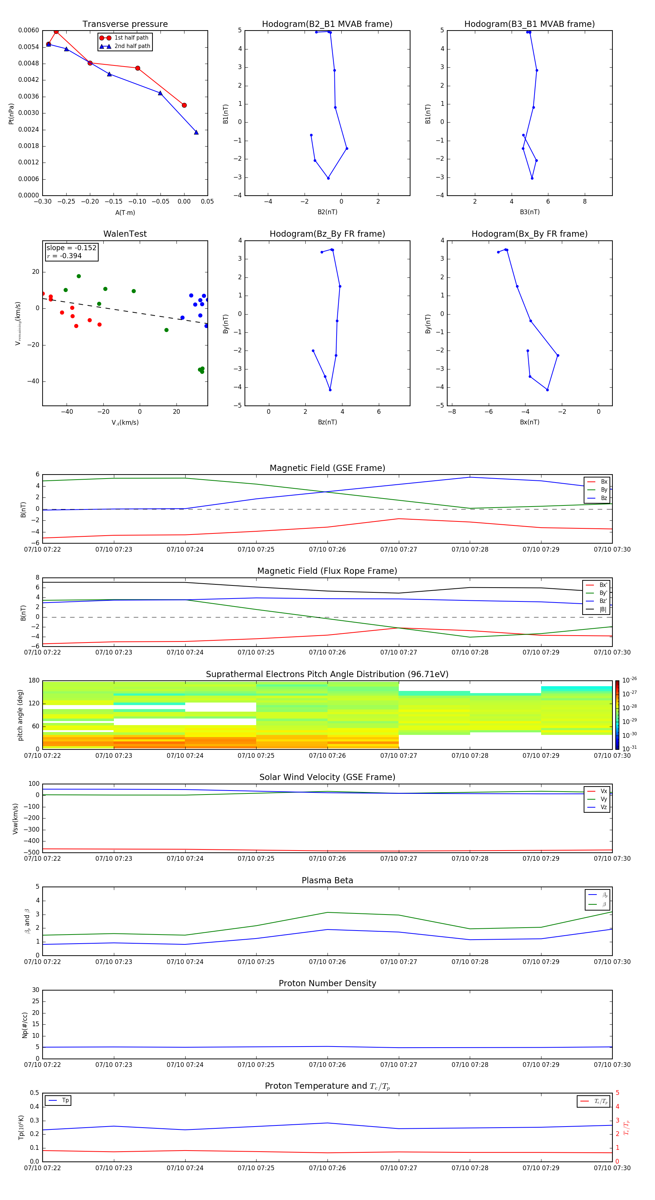Click the 'Bx' legend entry in GSE magnetic field
The width and height of the screenshot is (655, 1200).
[597, 482]
